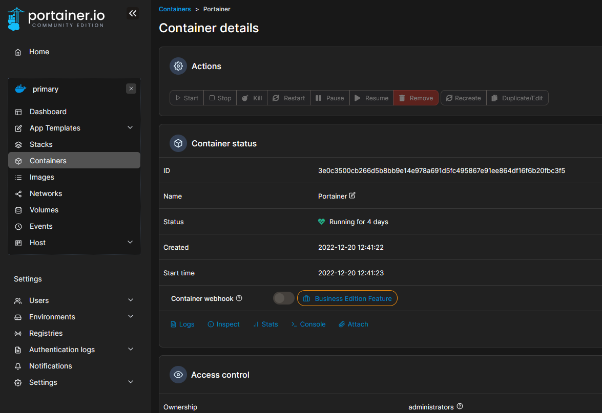Go to Volumes in the sidebar
The image size is (602, 413).
click(44, 210)
